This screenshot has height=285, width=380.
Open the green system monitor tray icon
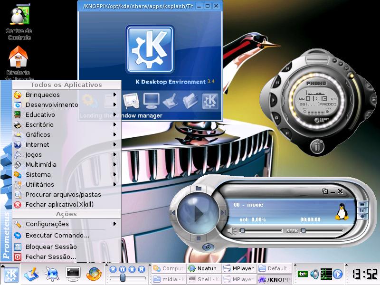point(326,274)
